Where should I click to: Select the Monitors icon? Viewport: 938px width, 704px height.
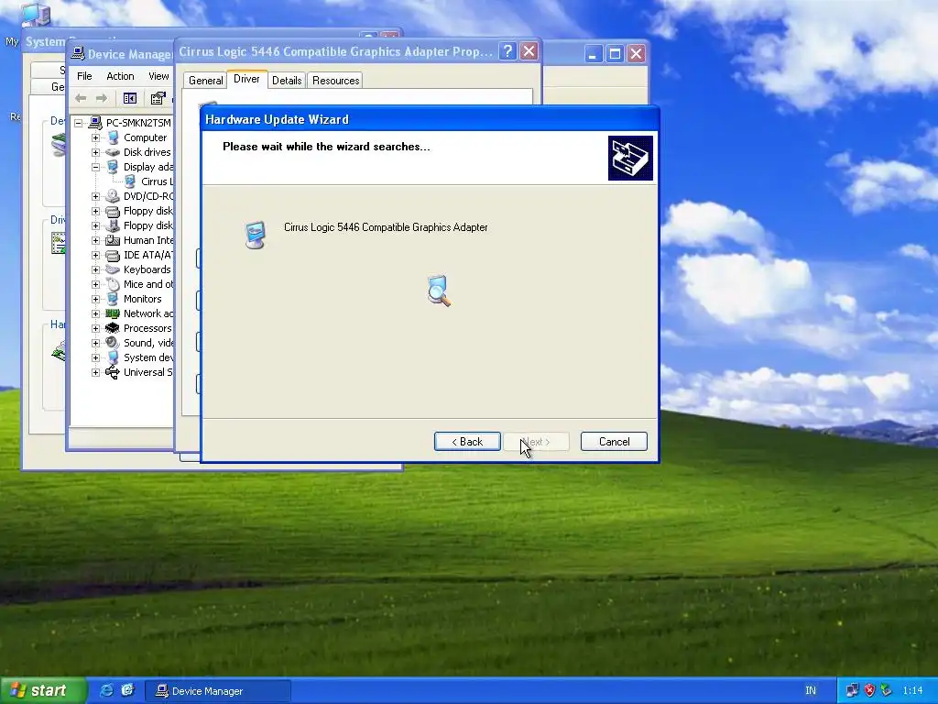pos(113,299)
